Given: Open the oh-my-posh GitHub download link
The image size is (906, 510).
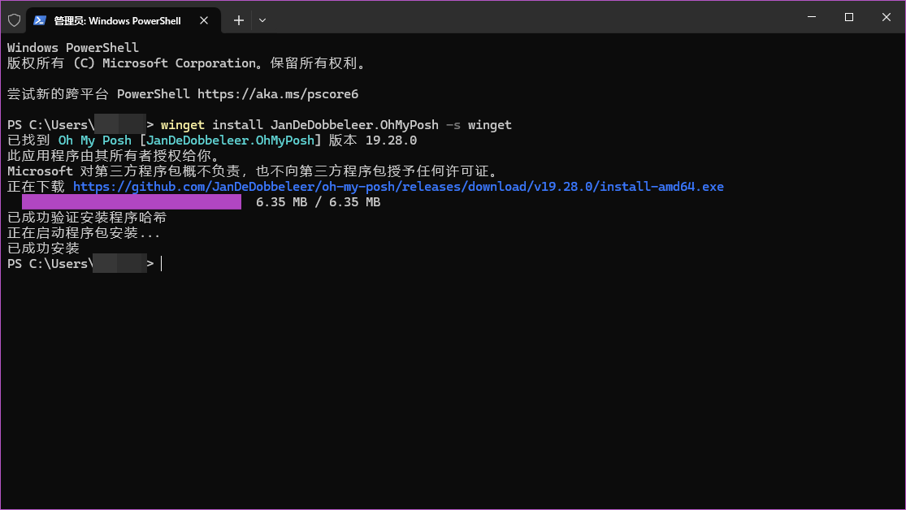Looking at the screenshot, I should click(x=398, y=187).
